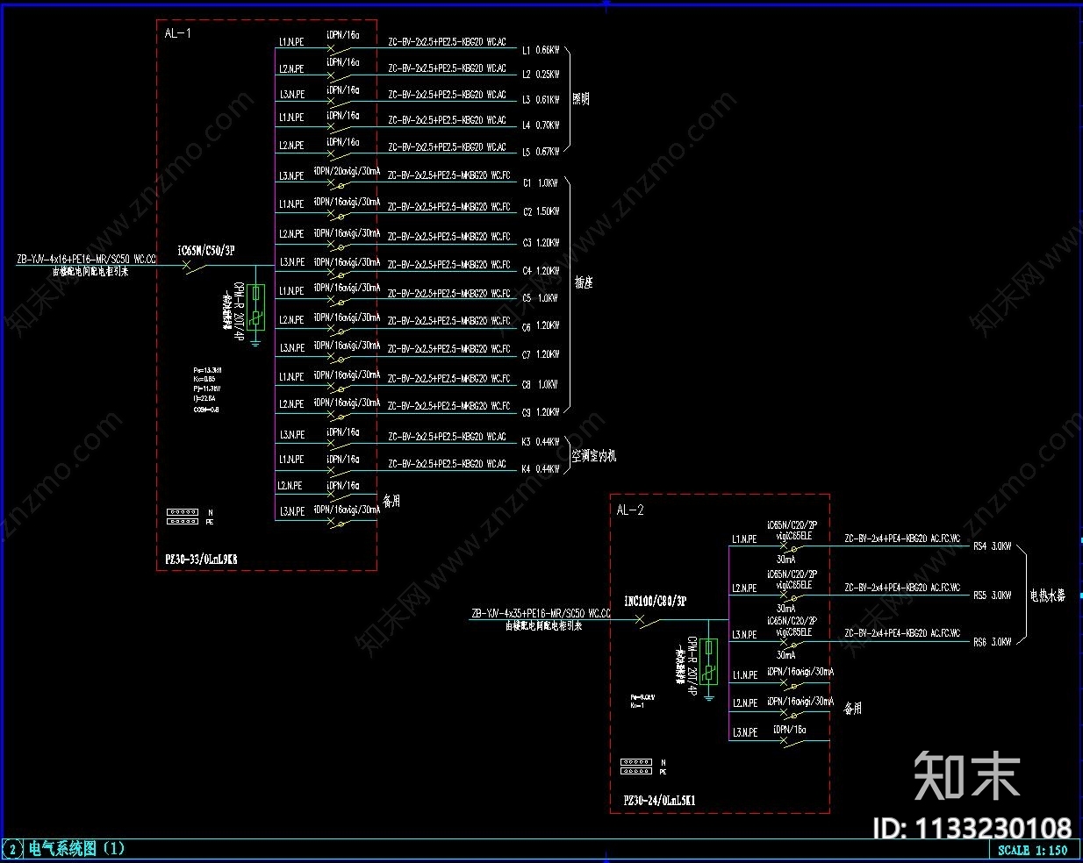Click the 'PZ30-33/0LnL9K8' box model text

tap(201, 559)
